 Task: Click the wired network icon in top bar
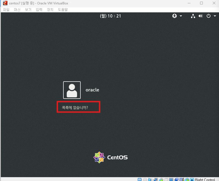tap(193, 16)
